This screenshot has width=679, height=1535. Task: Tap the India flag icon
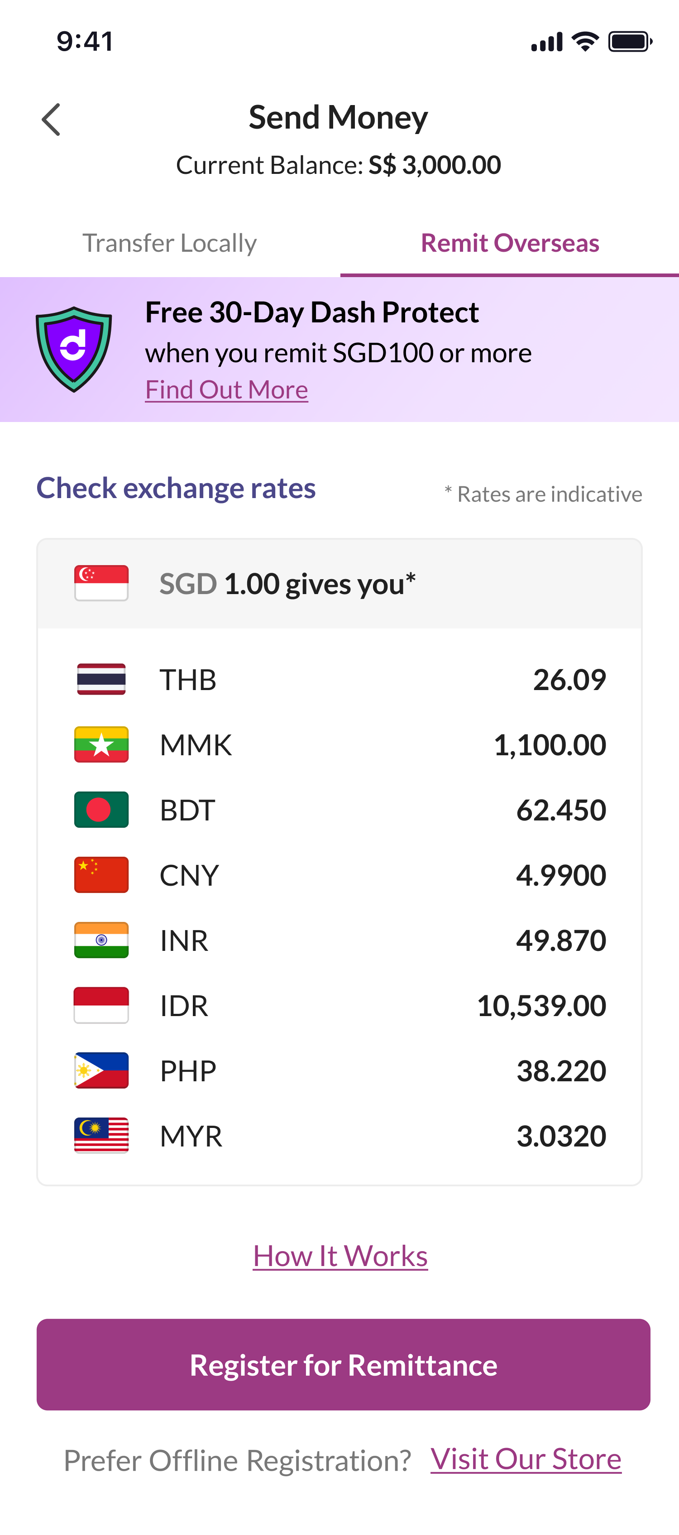101,940
